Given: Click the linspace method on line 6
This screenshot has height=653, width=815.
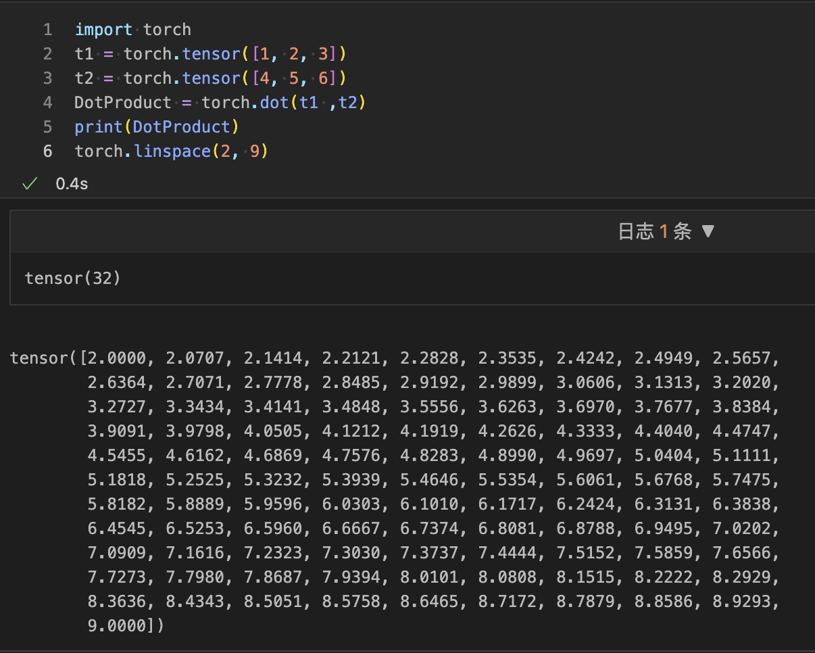Looking at the screenshot, I should point(172,151).
